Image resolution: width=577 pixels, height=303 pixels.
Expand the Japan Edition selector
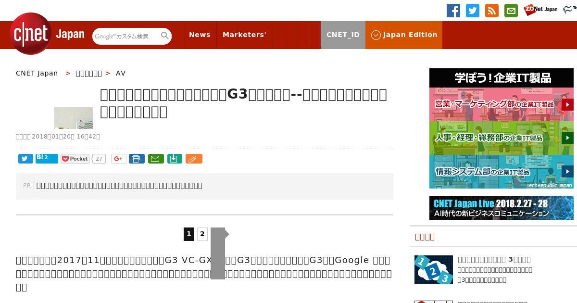tap(404, 35)
